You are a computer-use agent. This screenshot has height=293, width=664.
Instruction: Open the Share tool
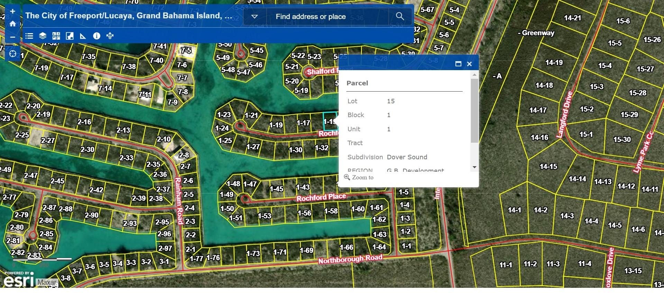pyautogui.click(x=110, y=36)
